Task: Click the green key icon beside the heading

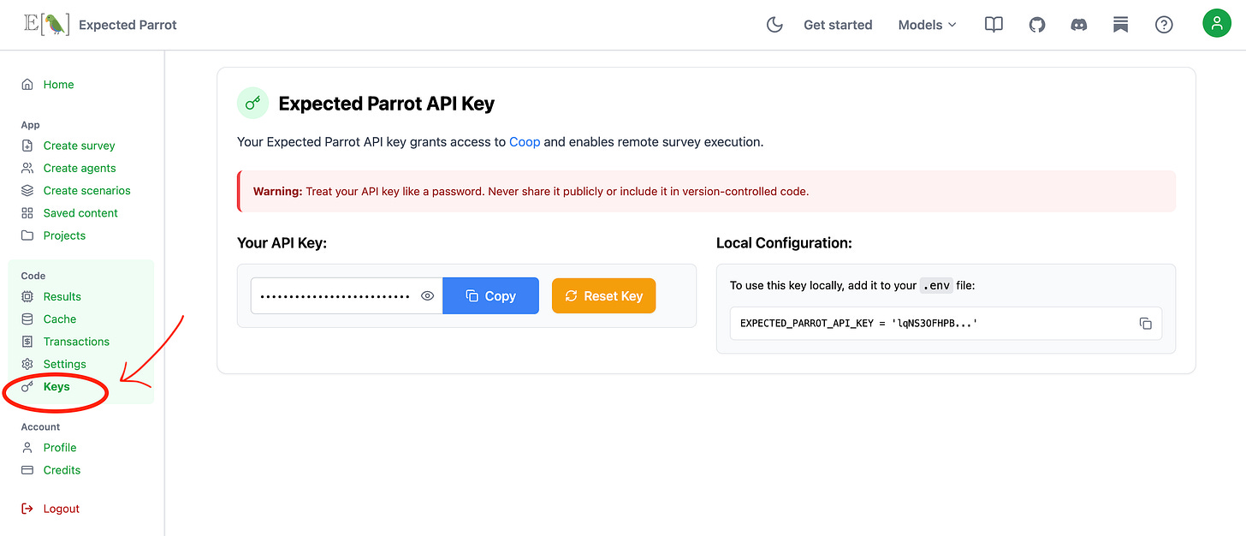Action: click(x=252, y=104)
